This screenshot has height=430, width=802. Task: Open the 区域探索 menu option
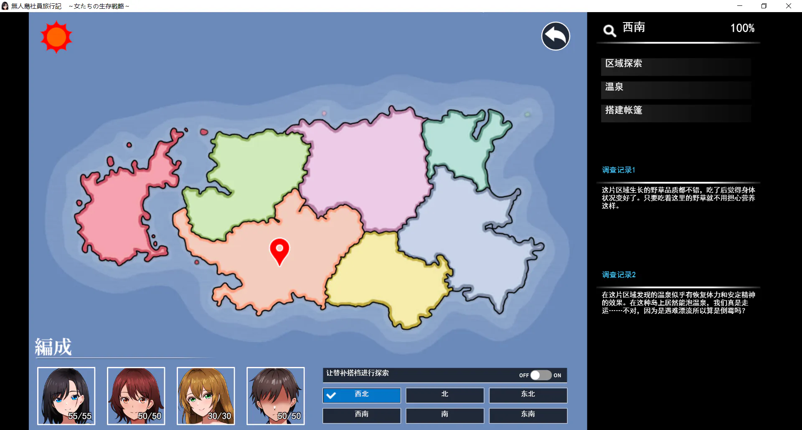click(675, 65)
